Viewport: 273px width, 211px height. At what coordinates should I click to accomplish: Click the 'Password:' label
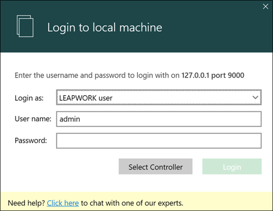point(31,140)
